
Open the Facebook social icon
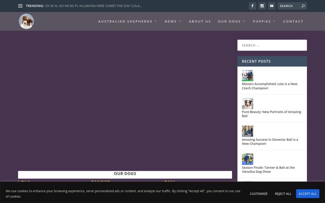[x=252, y=6]
